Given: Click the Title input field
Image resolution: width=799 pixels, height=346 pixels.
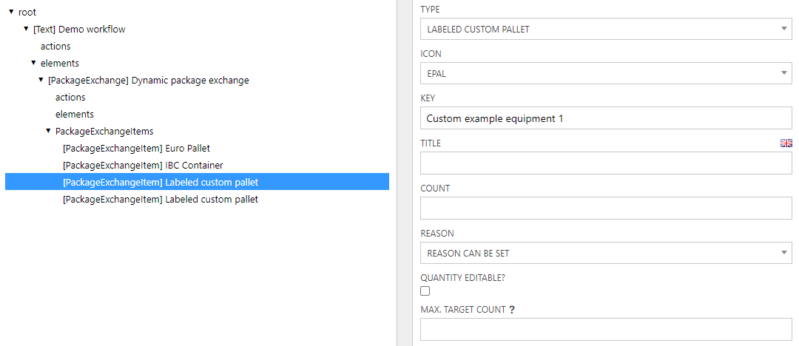Looking at the screenshot, I should (x=606, y=163).
